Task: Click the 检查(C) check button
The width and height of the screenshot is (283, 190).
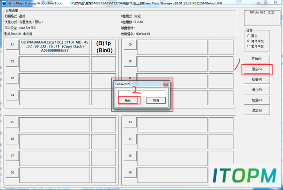Action: pos(257,100)
